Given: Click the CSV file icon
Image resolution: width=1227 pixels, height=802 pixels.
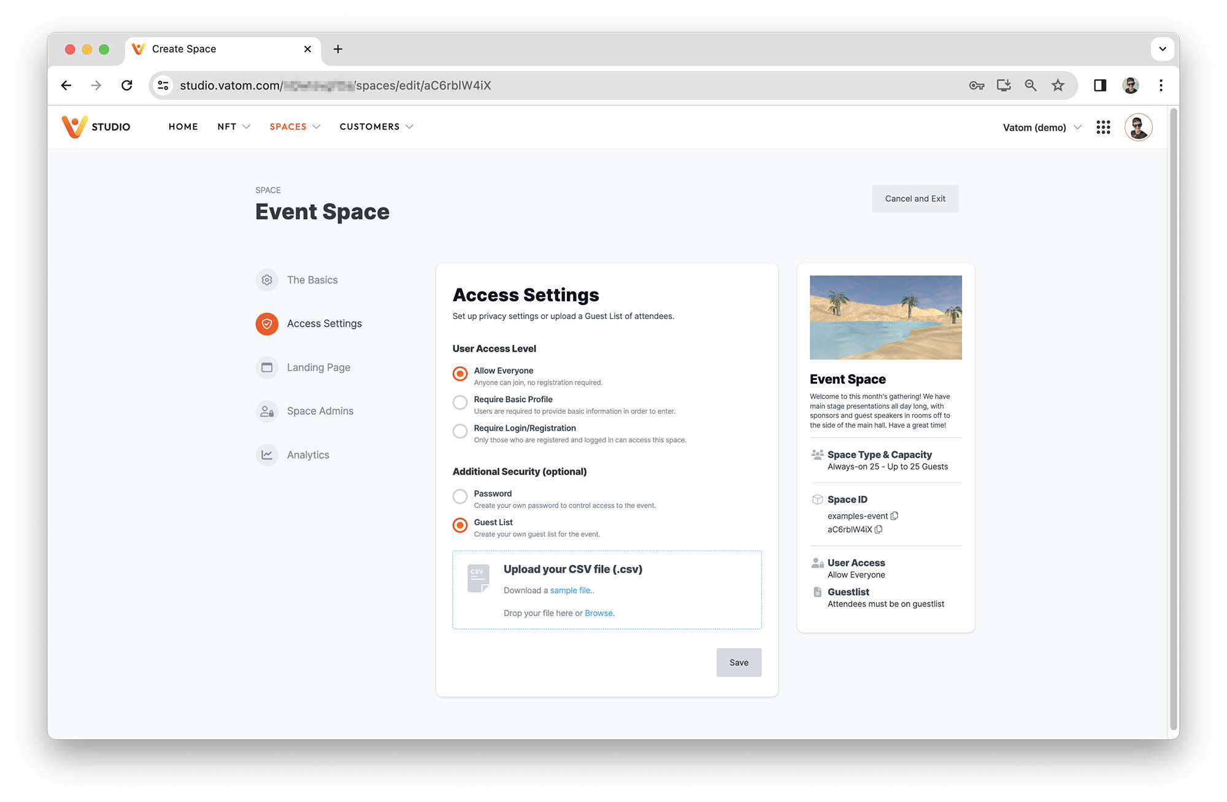Looking at the screenshot, I should 478,578.
